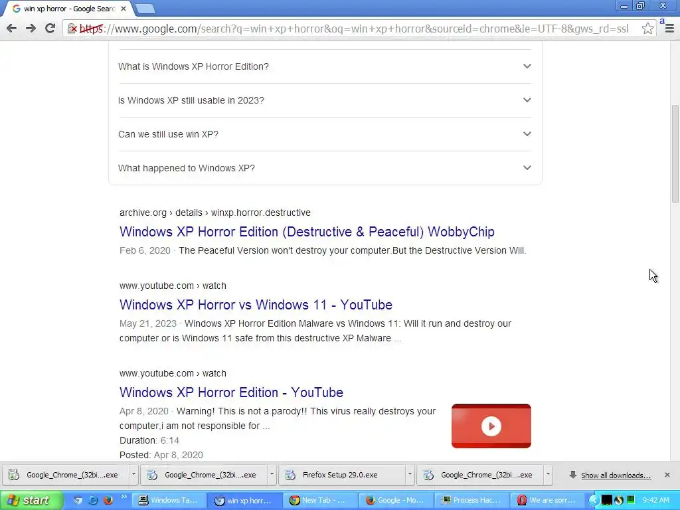
Task: Click the 'Duration: 6:14' text
Action: point(149,440)
